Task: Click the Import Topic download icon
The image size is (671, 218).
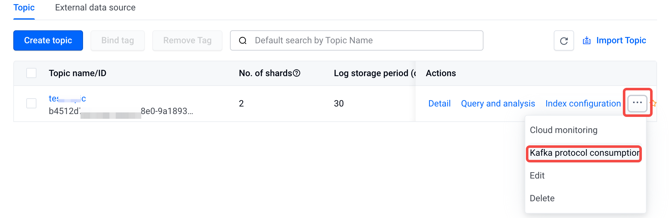Action: [x=587, y=40]
